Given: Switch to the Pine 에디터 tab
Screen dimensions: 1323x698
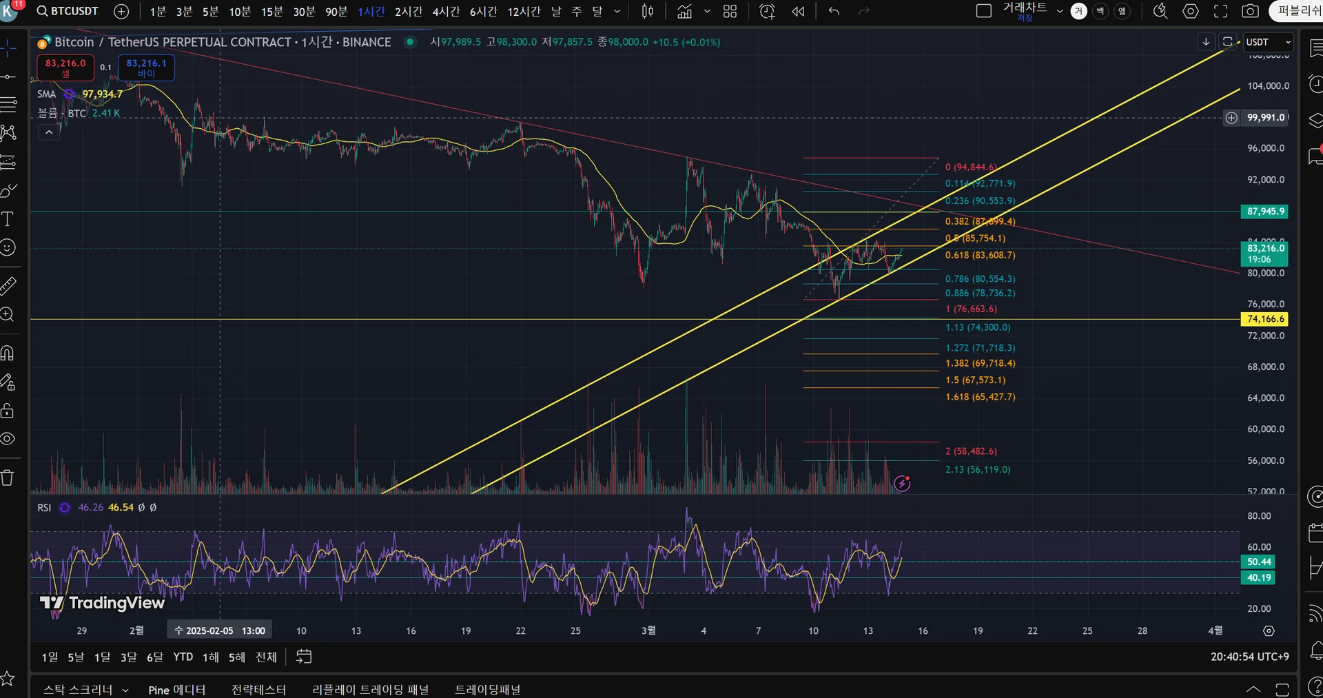Looking at the screenshot, I should pyautogui.click(x=176, y=690).
